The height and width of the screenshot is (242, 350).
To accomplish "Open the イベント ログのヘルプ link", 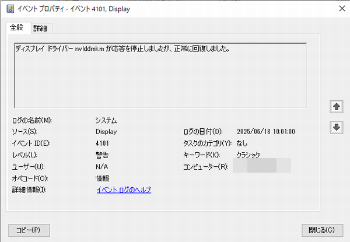I will 124,190.
